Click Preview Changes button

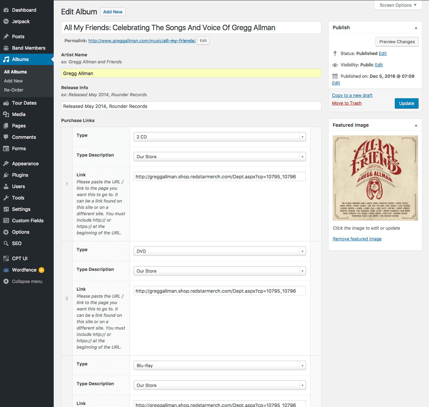pyautogui.click(x=397, y=42)
